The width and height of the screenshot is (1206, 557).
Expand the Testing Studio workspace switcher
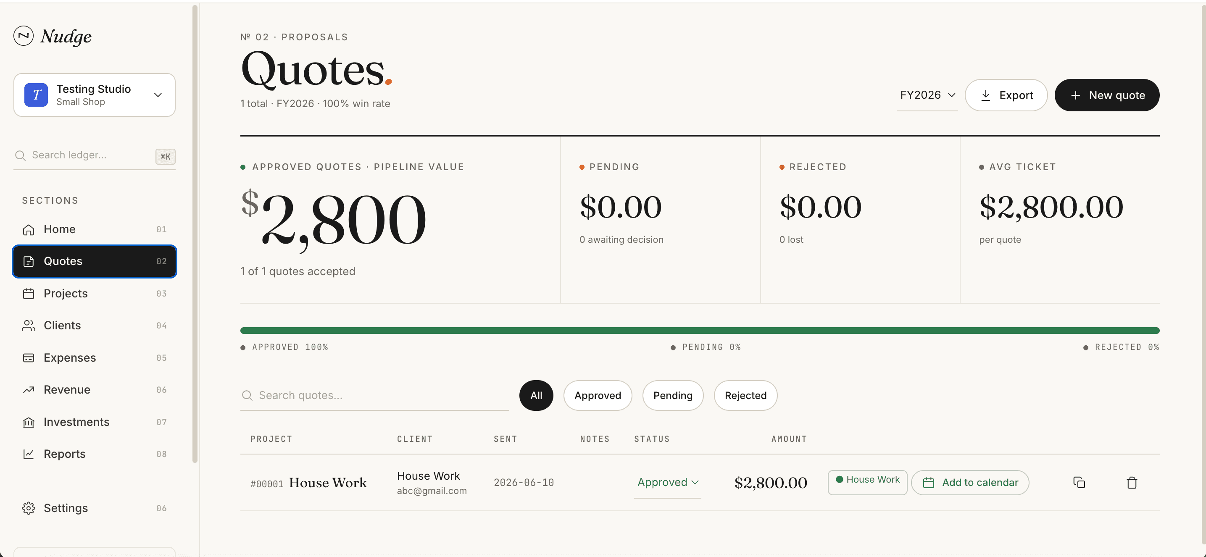click(95, 95)
